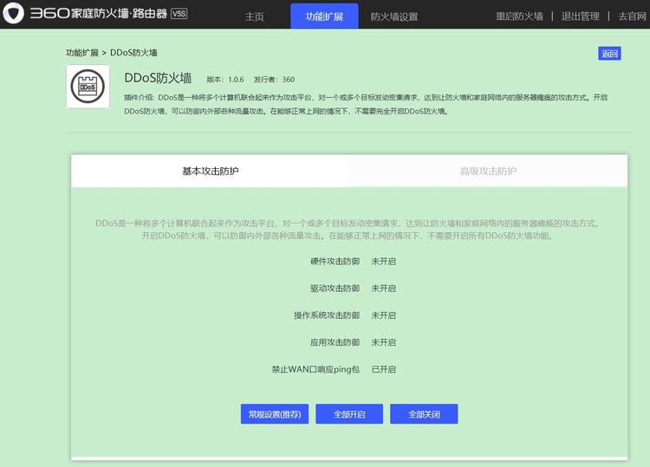Click the 应用攻击防御 label

click(x=335, y=342)
